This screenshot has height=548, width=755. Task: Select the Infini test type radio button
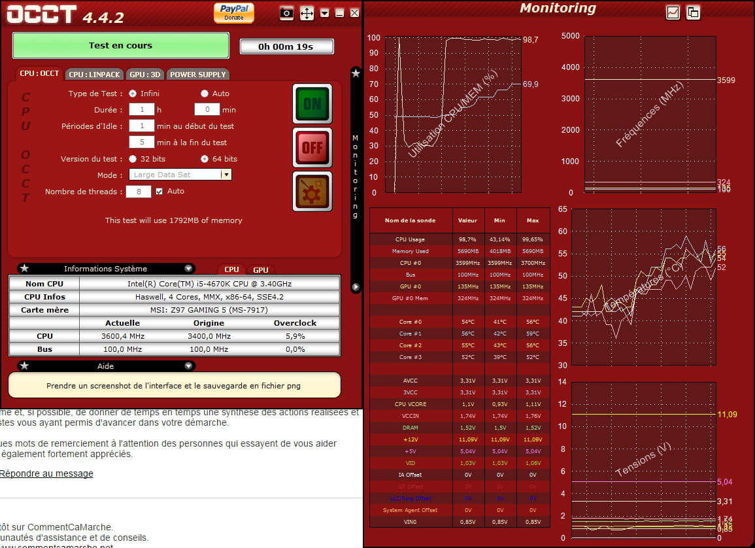point(133,94)
